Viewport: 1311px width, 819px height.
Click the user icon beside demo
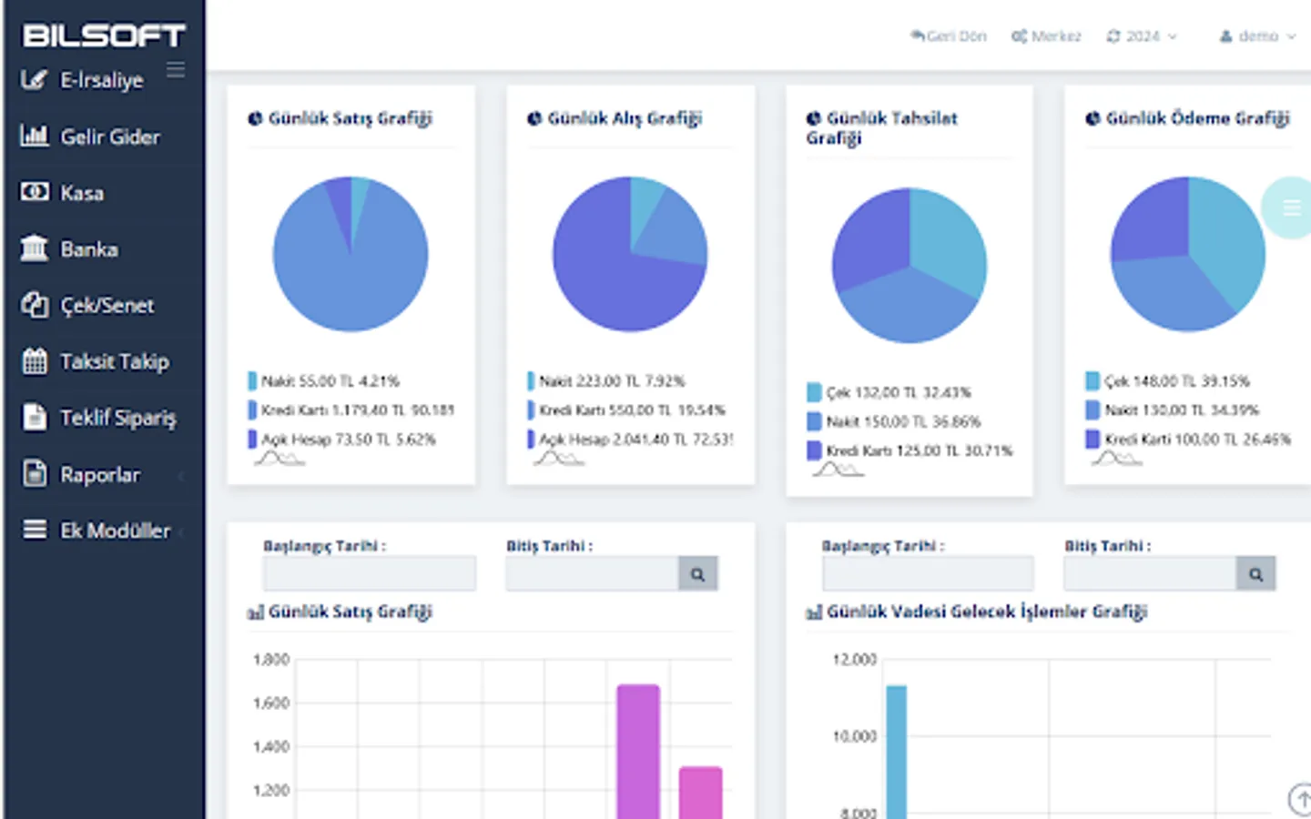click(x=1226, y=36)
